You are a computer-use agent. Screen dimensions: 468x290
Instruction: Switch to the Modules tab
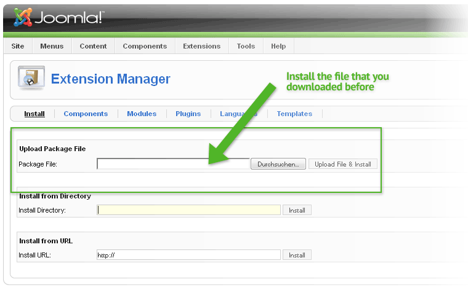142,114
